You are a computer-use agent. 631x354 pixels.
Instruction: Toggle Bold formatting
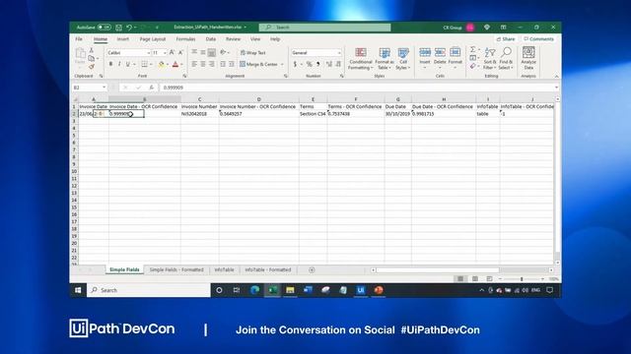110,64
